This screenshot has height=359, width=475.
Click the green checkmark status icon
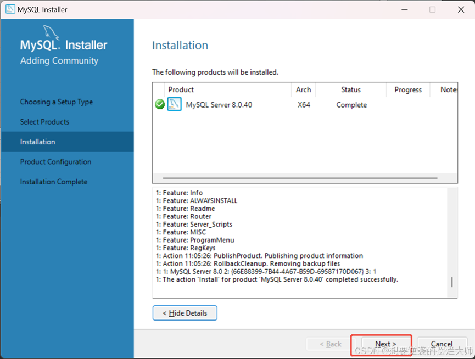[160, 104]
